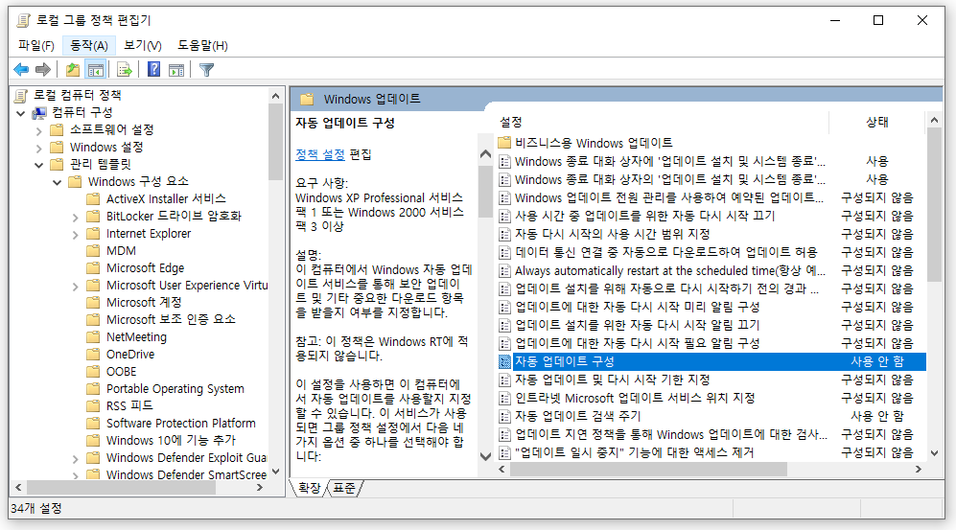Click the settings list horizontal scrollbar right arrow
Viewport: 956px width, 530px height.
coord(919,469)
